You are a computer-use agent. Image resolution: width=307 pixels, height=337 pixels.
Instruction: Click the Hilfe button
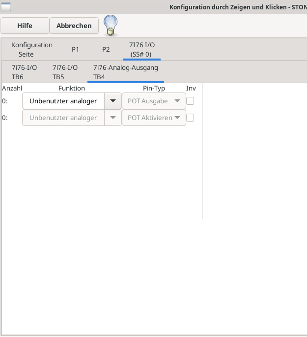click(25, 26)
